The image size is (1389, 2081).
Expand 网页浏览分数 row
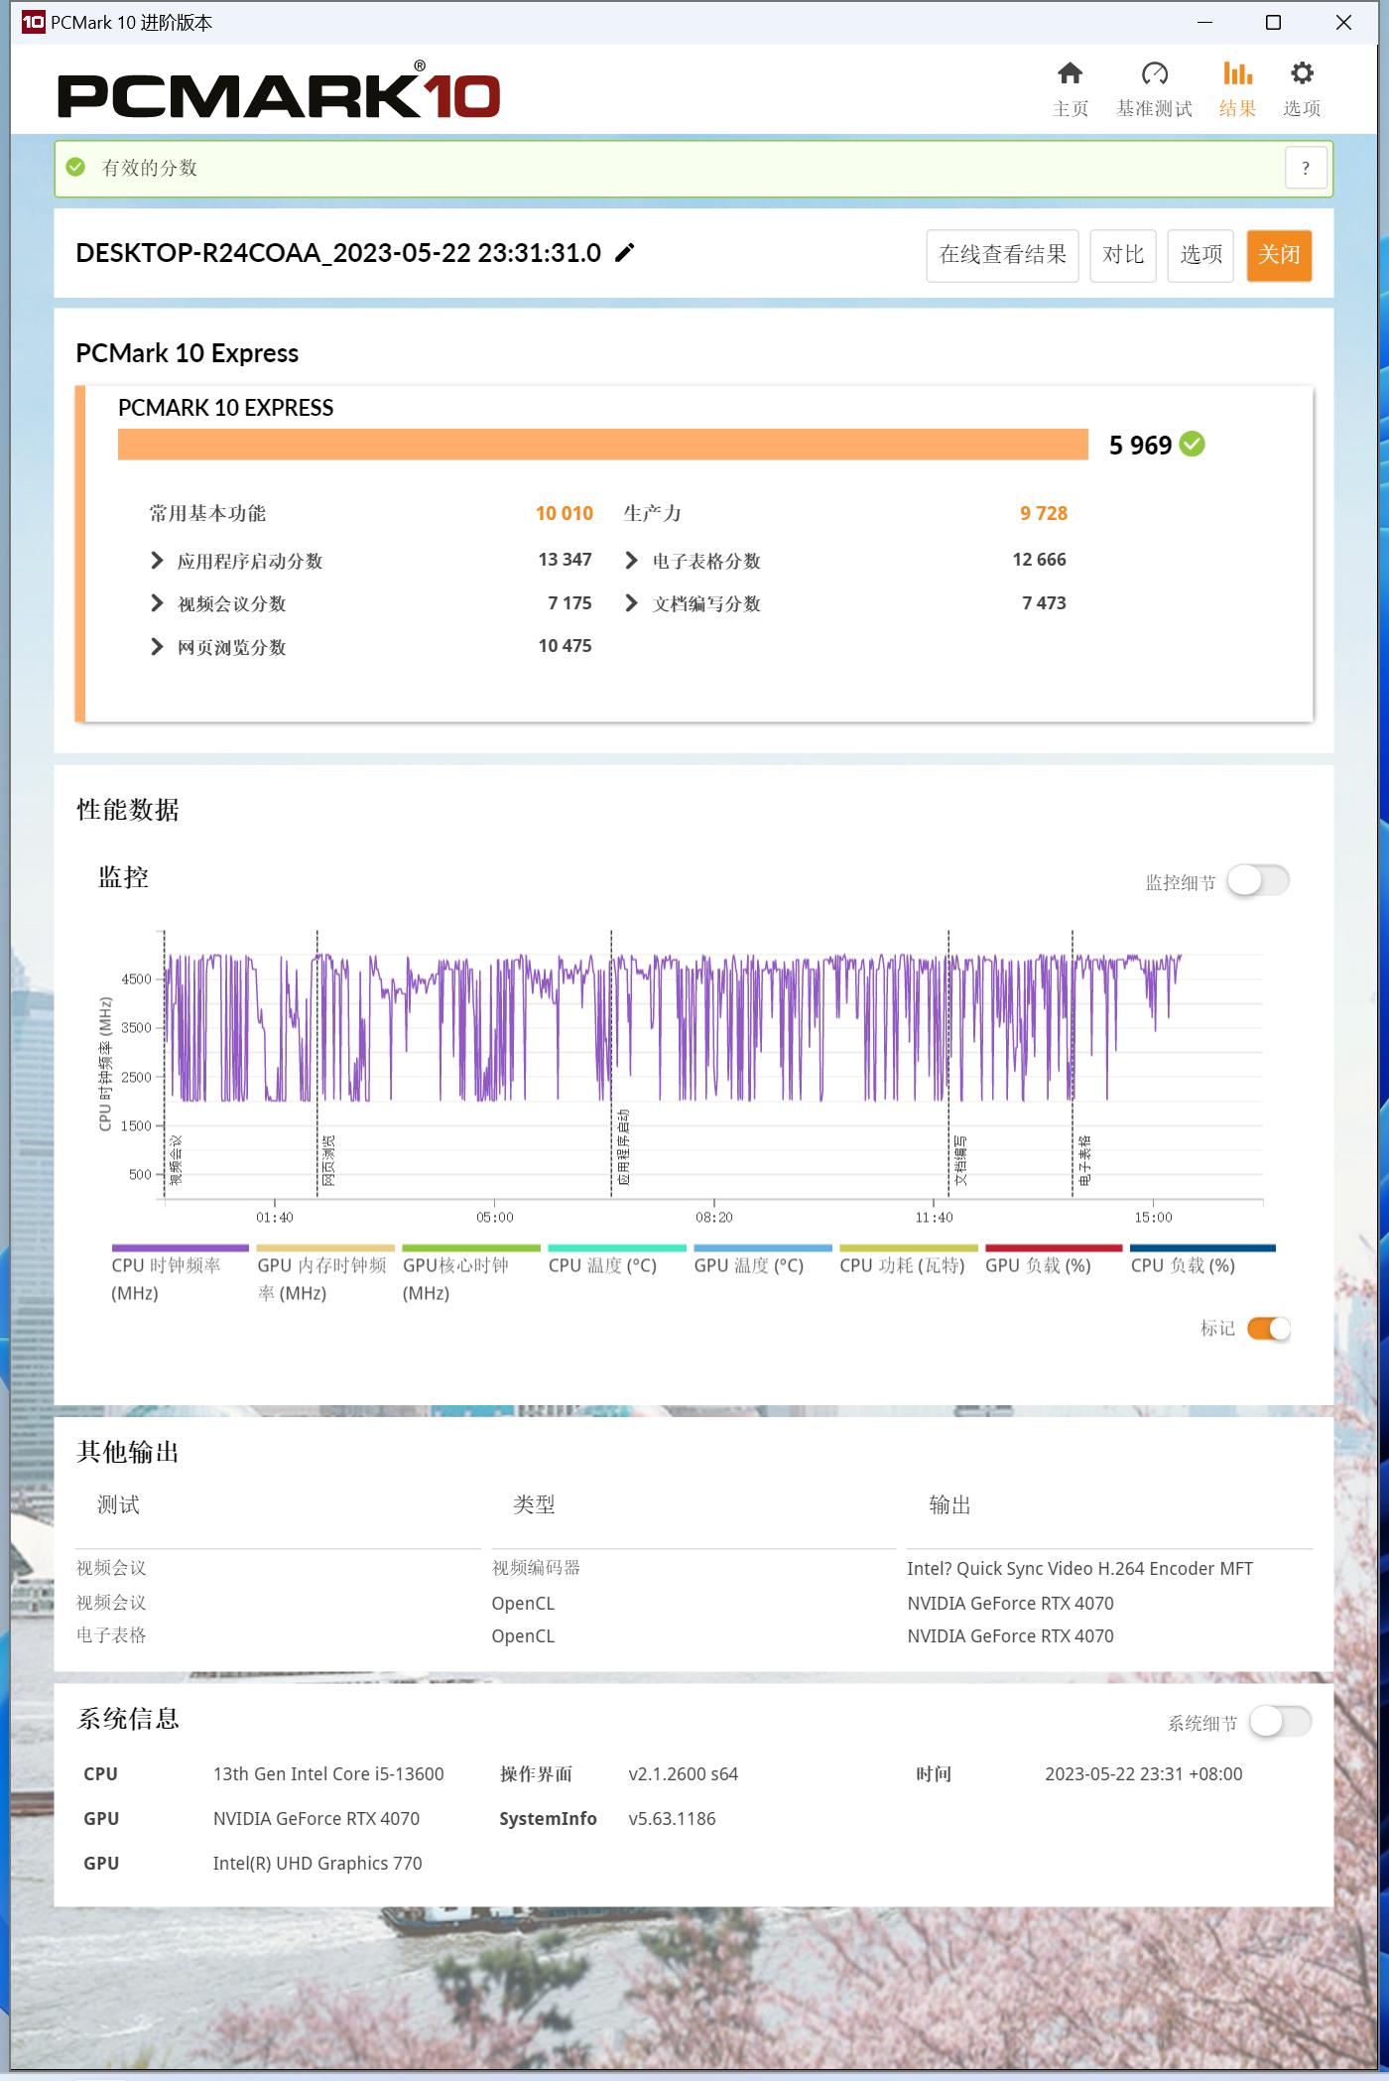click(157, 647)
